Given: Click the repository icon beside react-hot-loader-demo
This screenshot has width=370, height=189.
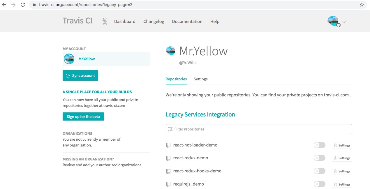Looking at the screenshot, I should coord(168,145).
